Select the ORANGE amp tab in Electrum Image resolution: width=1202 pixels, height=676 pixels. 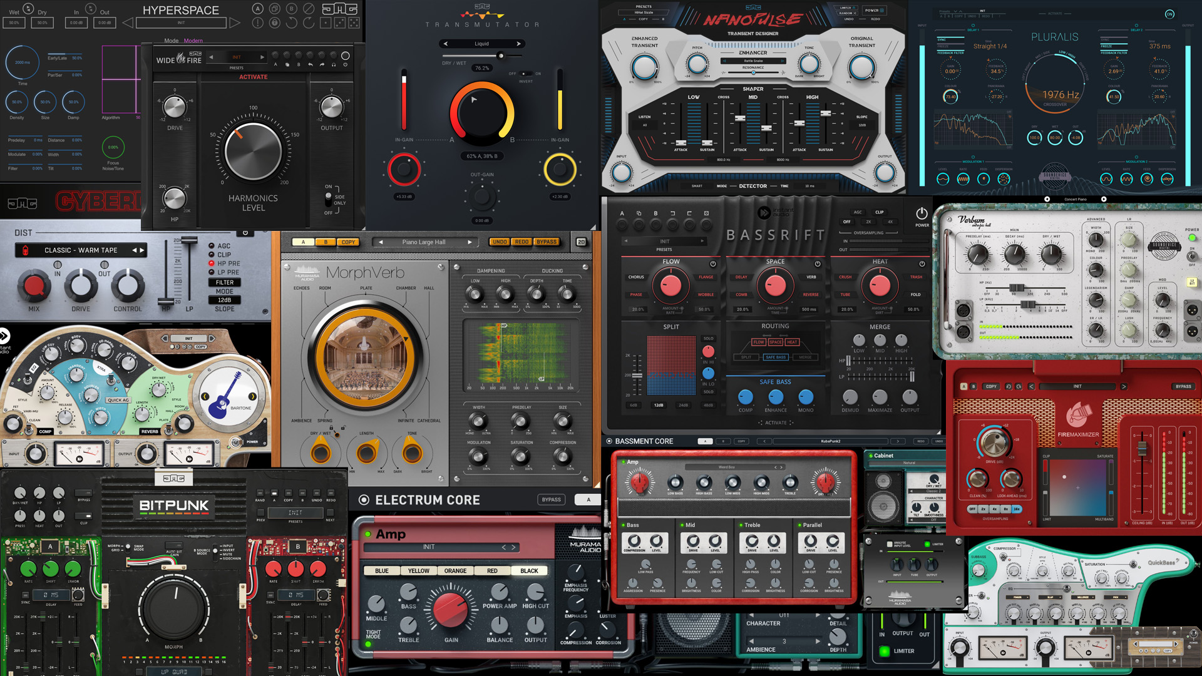455,571
